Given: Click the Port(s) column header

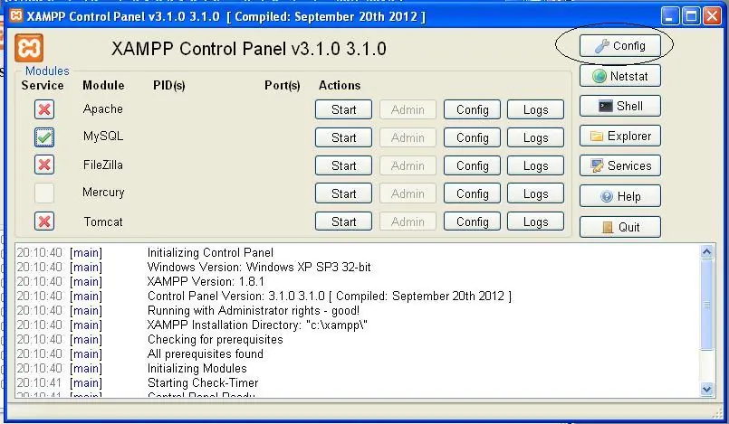Looking at the screenshot, I should point(283,86).
